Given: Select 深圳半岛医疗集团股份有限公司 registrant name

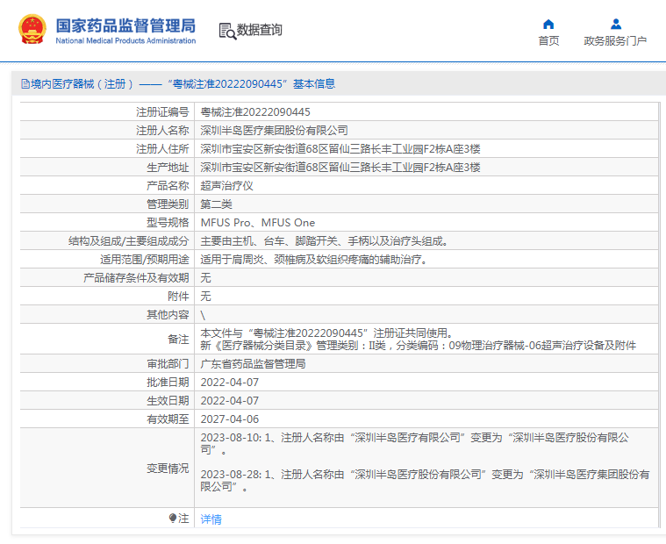Looking at the screenshot, I should click(x=275, y=131).
